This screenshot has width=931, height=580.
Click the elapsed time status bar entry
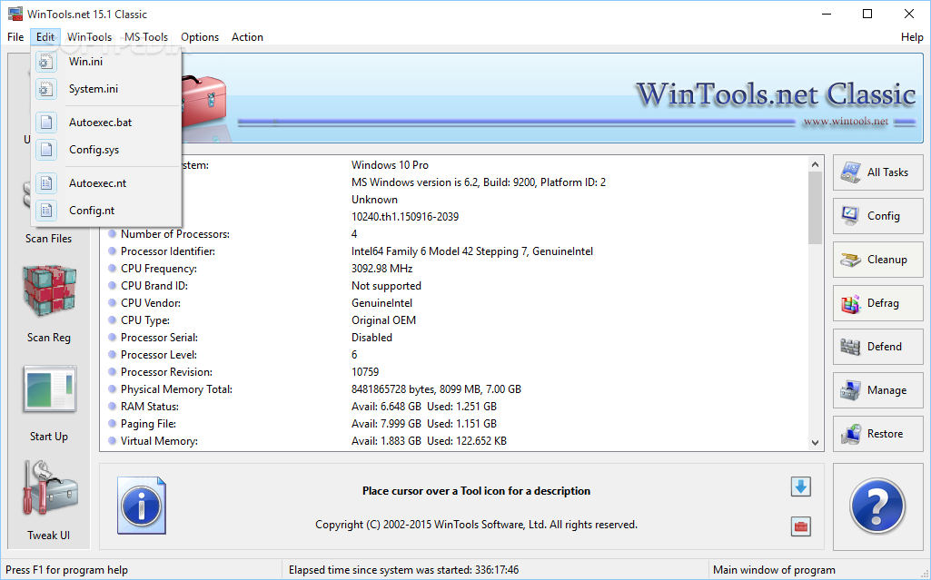pos(404,570)
